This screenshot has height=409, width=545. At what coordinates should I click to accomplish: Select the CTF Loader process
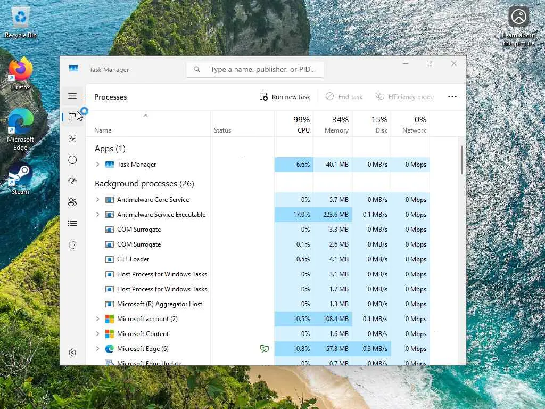tap(258, 259)
